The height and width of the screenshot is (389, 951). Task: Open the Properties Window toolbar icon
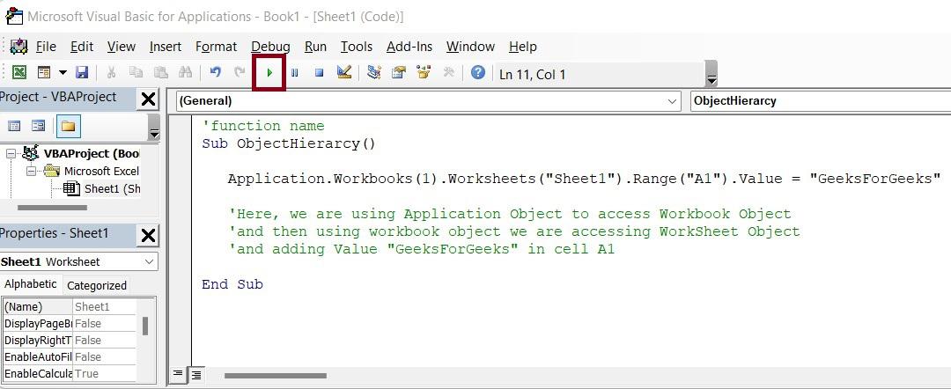point(399,73)
